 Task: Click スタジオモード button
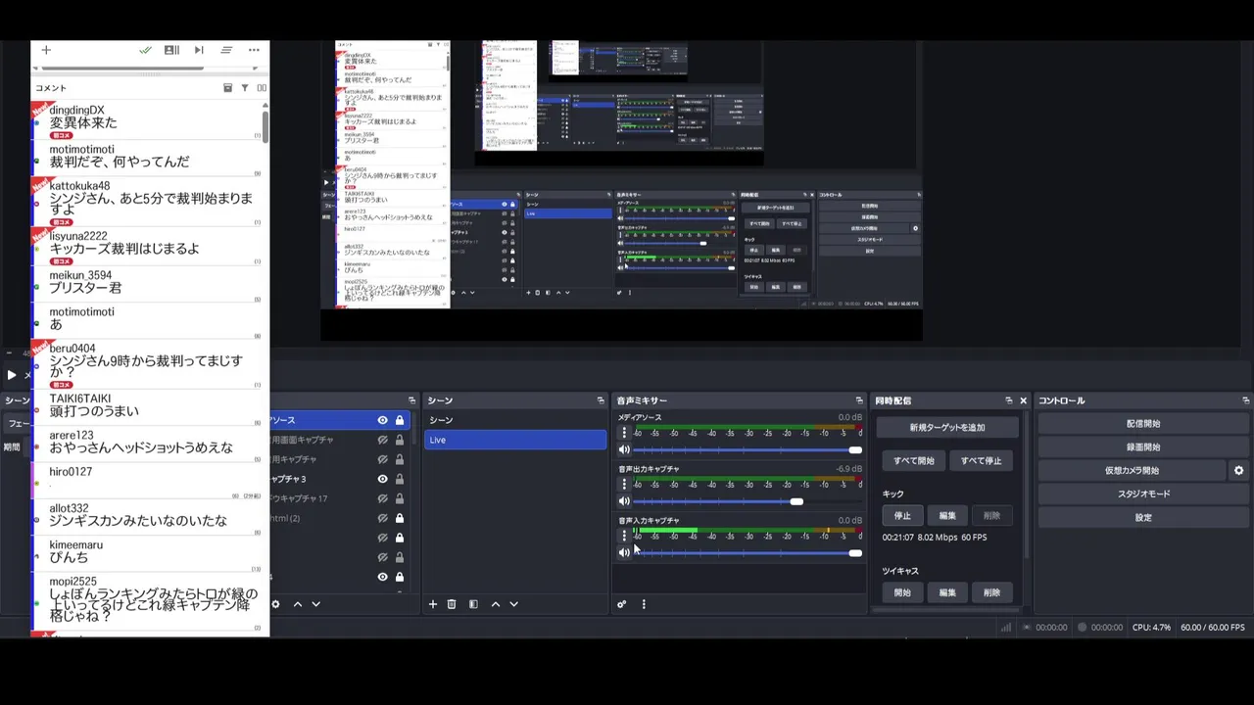(1143, 493)
